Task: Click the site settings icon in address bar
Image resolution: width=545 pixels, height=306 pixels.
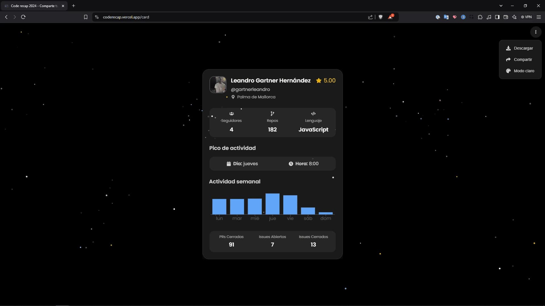Action: tap(97, 17)
